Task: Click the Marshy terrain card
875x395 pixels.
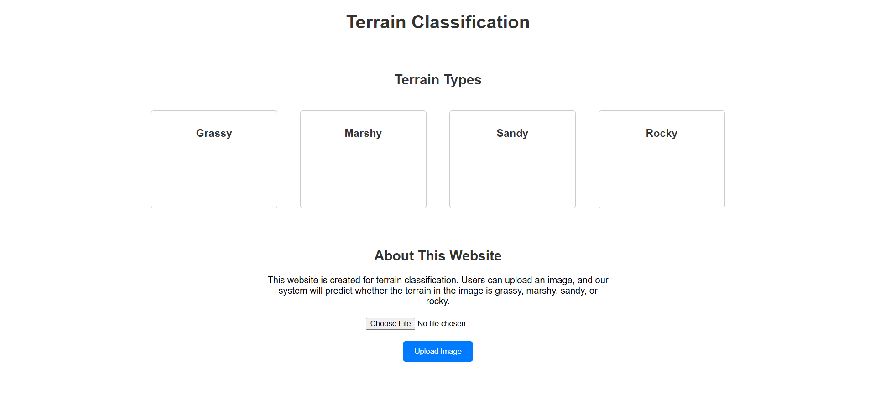Action: [x=363, y=159]
